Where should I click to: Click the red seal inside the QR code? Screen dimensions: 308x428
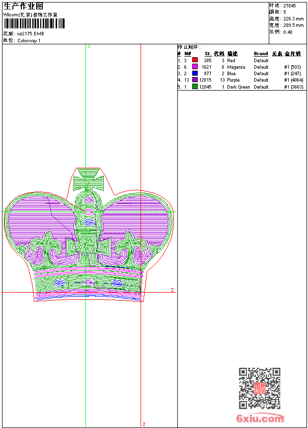coord(259,389)
